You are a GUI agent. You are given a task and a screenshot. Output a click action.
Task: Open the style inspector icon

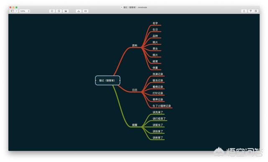click(x=250, y=11)
